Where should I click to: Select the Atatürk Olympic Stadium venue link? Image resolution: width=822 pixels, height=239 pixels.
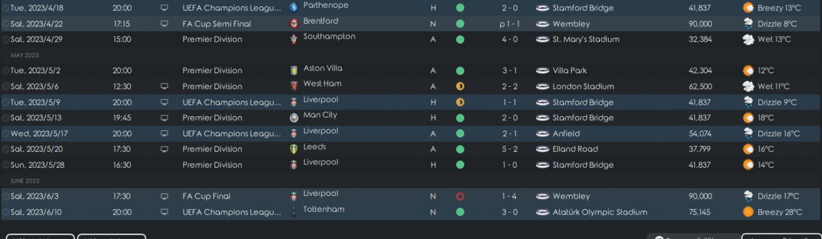coord(600,212)
